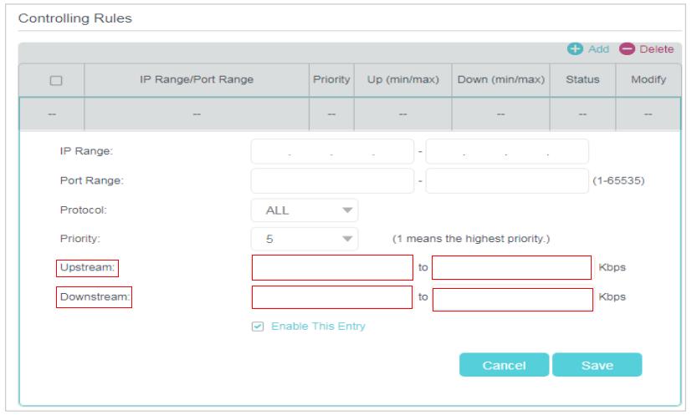This screenshot has width=692, height=415.
Task: Click the Delete text link
Action: pyautogui.click(x=656, y=49)
